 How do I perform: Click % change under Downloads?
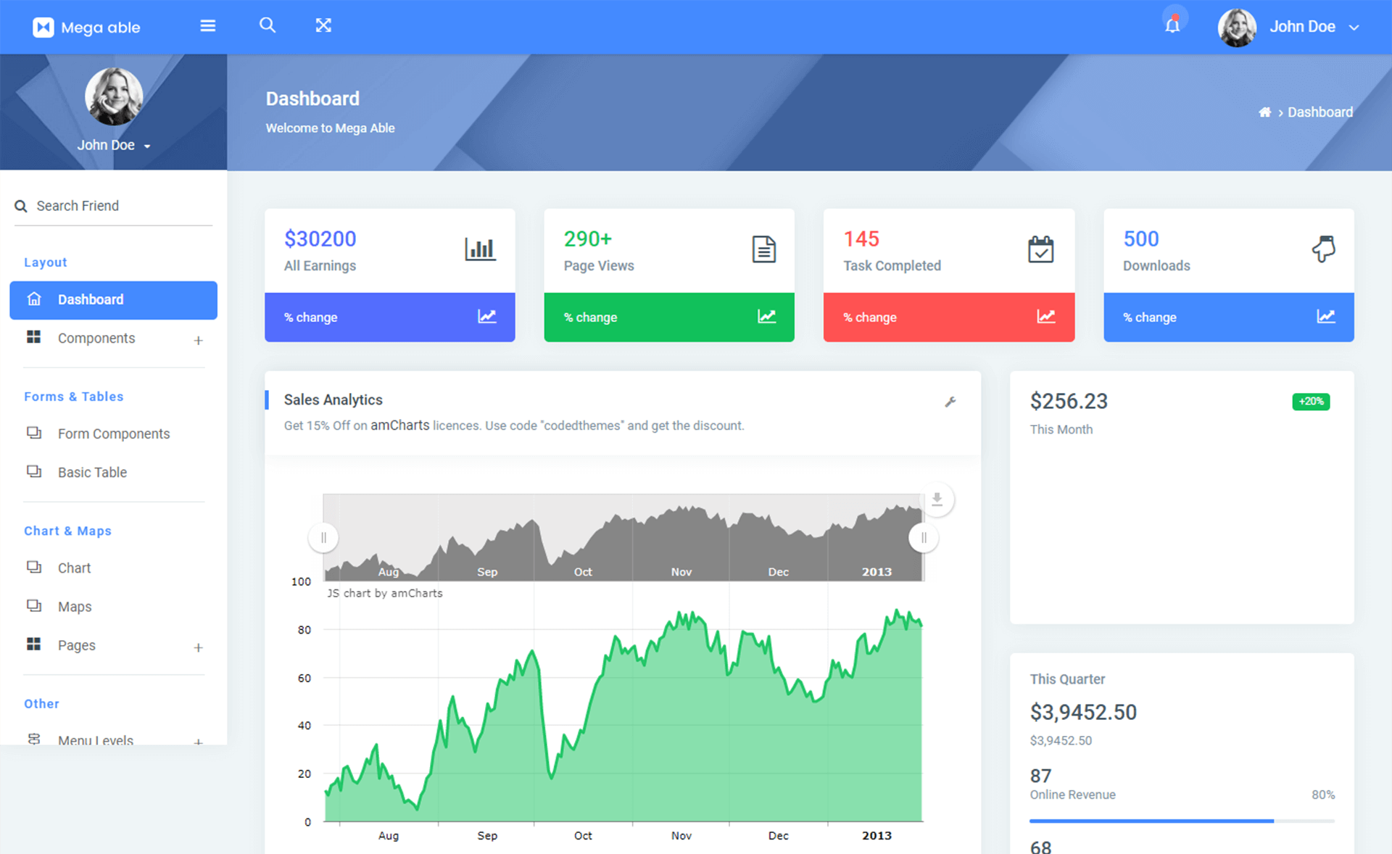pos(1150,318)
